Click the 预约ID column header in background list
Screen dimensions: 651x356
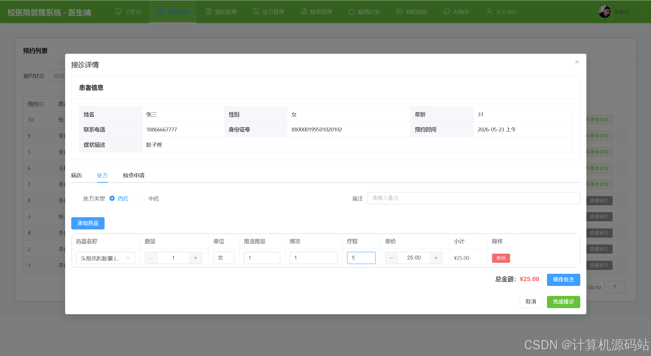pos(36,104)
